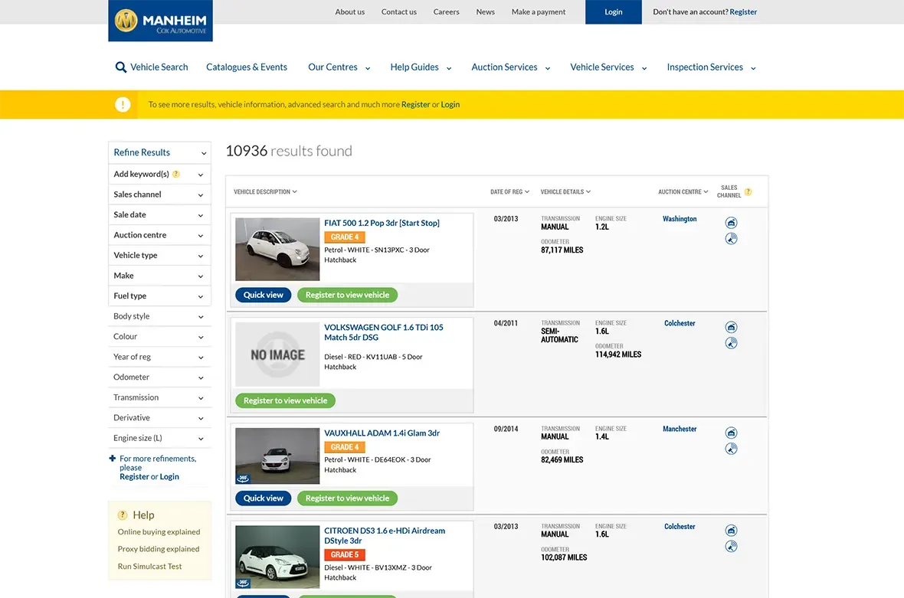Click online sale icon in Fiat 500 row
The width and height of the screenshot is (904, 598).
point(731,238)
